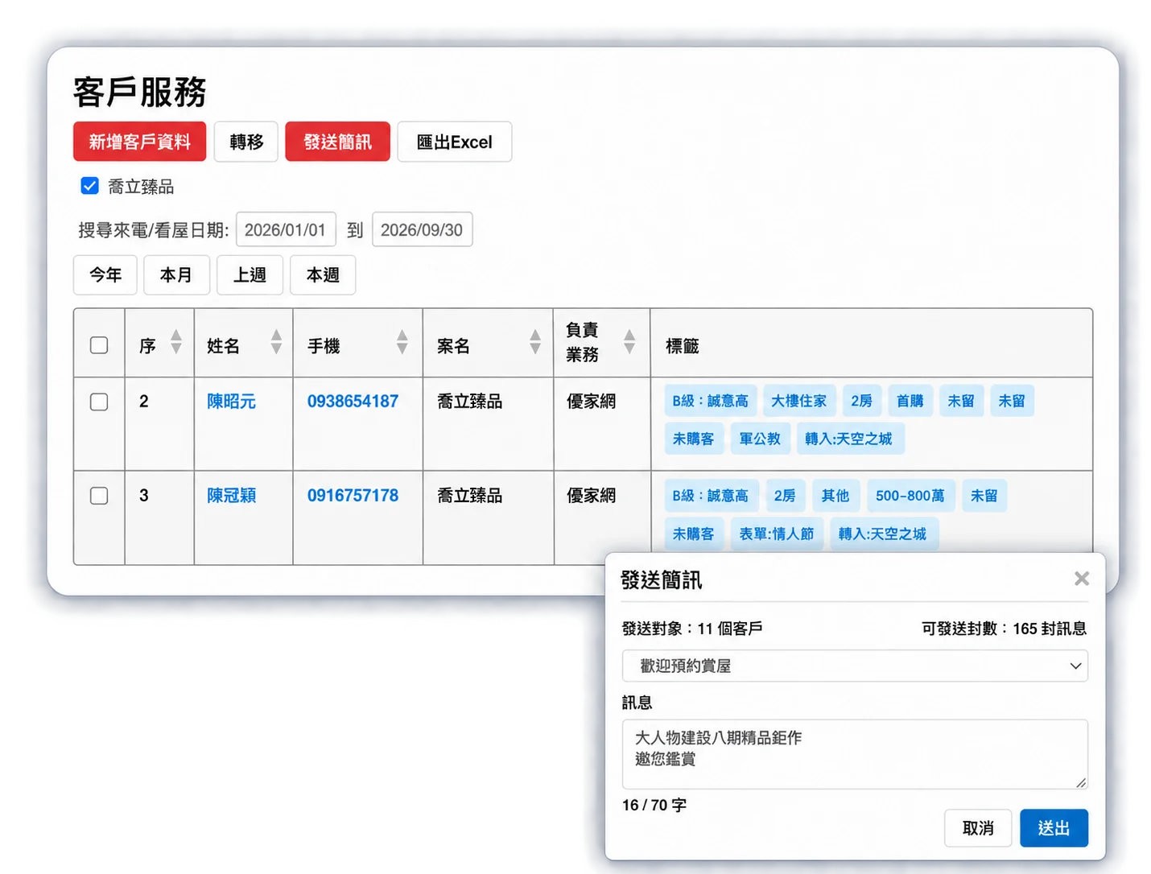
Task: Click the 軍公教 tag
Action: 761,439
